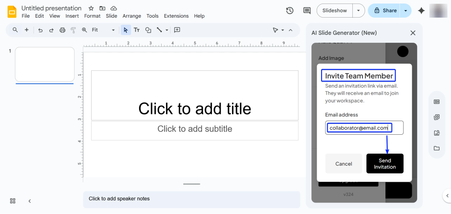Click the Undo arrow in the toolbar

41,30
